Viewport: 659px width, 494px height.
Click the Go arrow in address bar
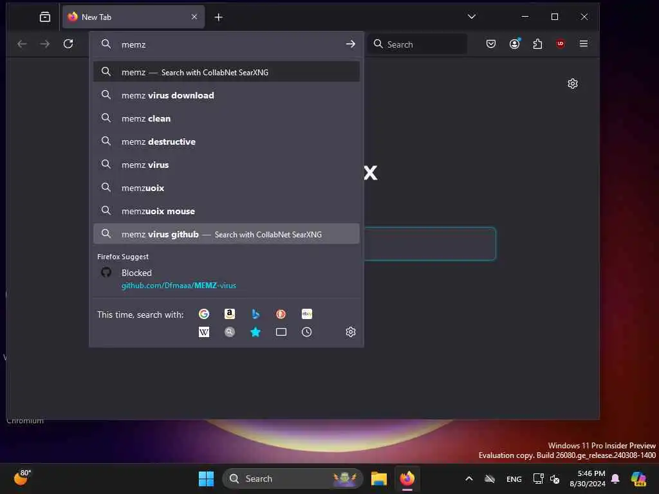click(x=351, y=44)
